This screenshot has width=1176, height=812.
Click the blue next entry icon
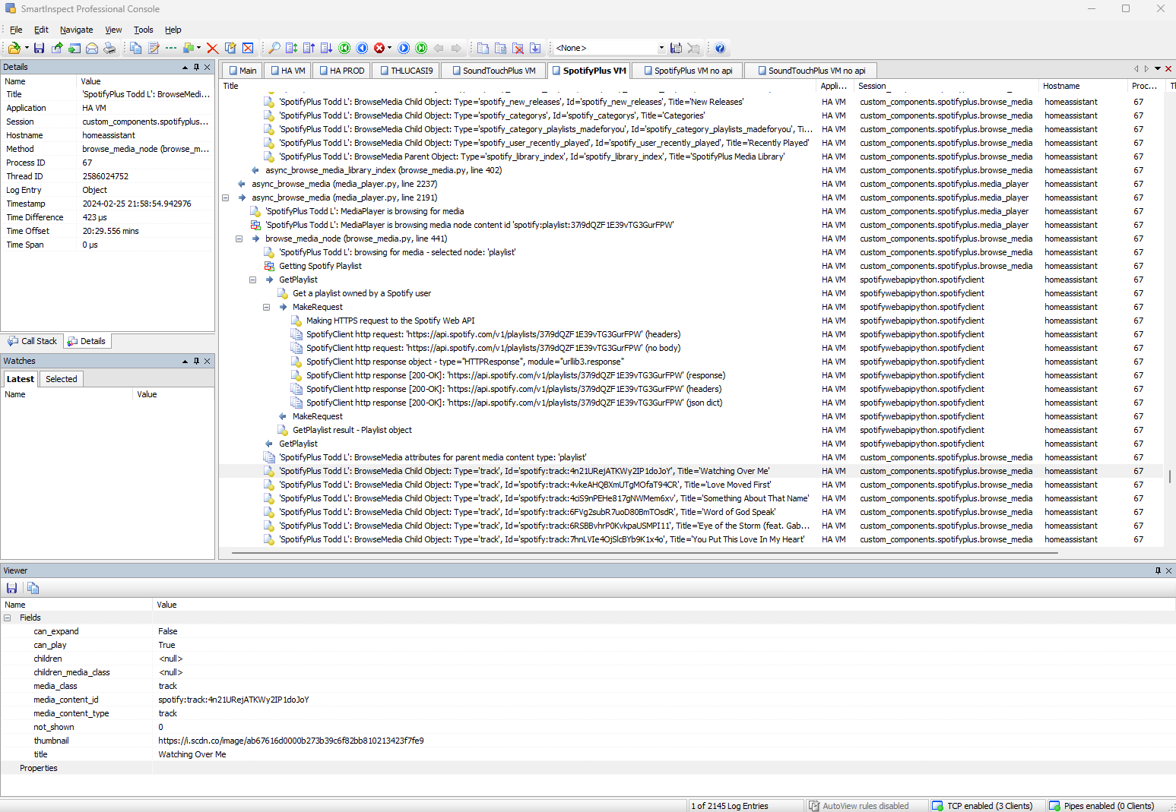[x=404, y=48]
